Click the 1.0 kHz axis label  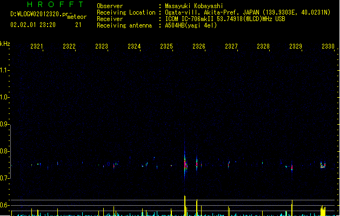point(4,97)
